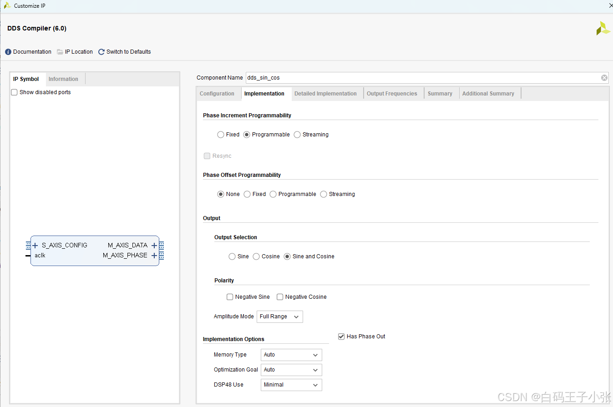
Task: Open the Optimization Goal dropdown
Action: click(x=291, y=370)
